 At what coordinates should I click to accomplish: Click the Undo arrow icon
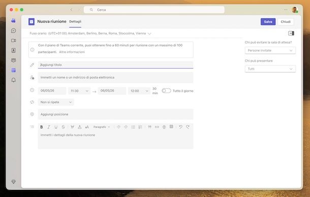180,127
